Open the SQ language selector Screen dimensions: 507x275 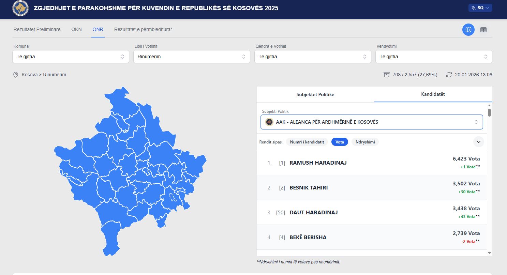tap(480, 8)
